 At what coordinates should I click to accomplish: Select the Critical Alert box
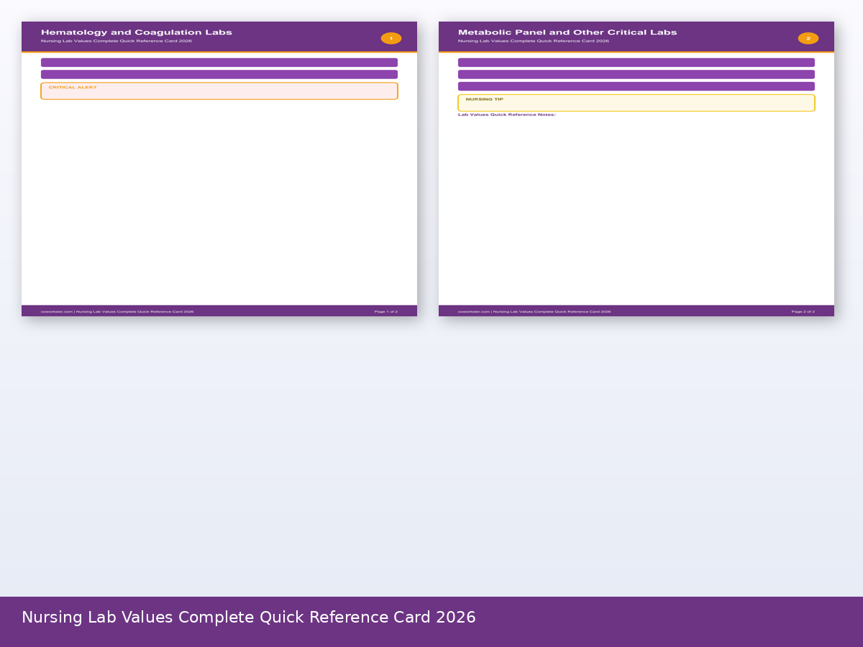(x=219, y=91)
